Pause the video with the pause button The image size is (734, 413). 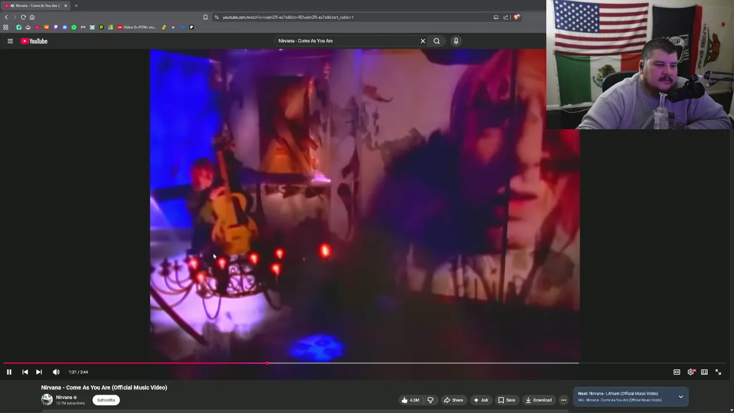point(9,372)
